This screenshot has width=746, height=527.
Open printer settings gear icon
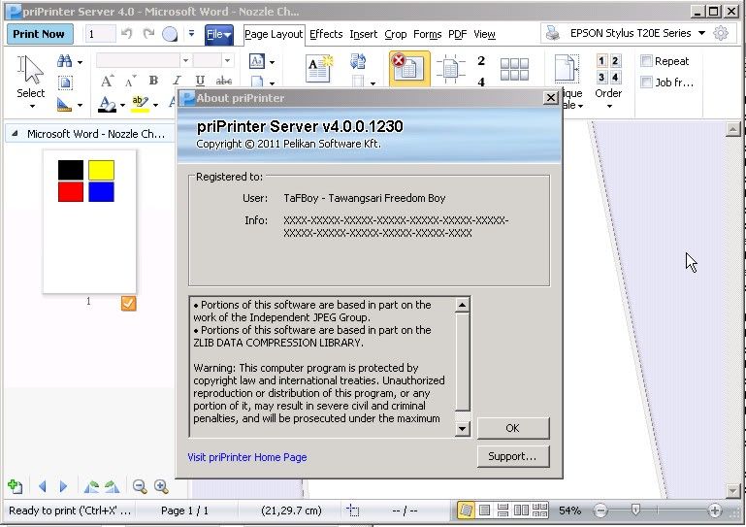(x=721, y=33)
